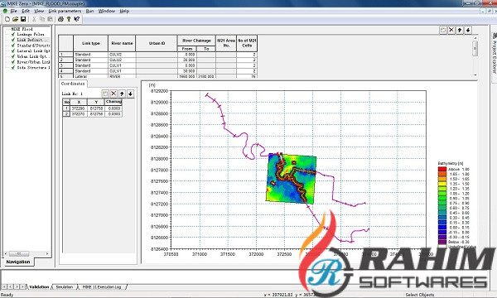Click River name cell 'RIVER' in row 5

(x=122, y=76)
